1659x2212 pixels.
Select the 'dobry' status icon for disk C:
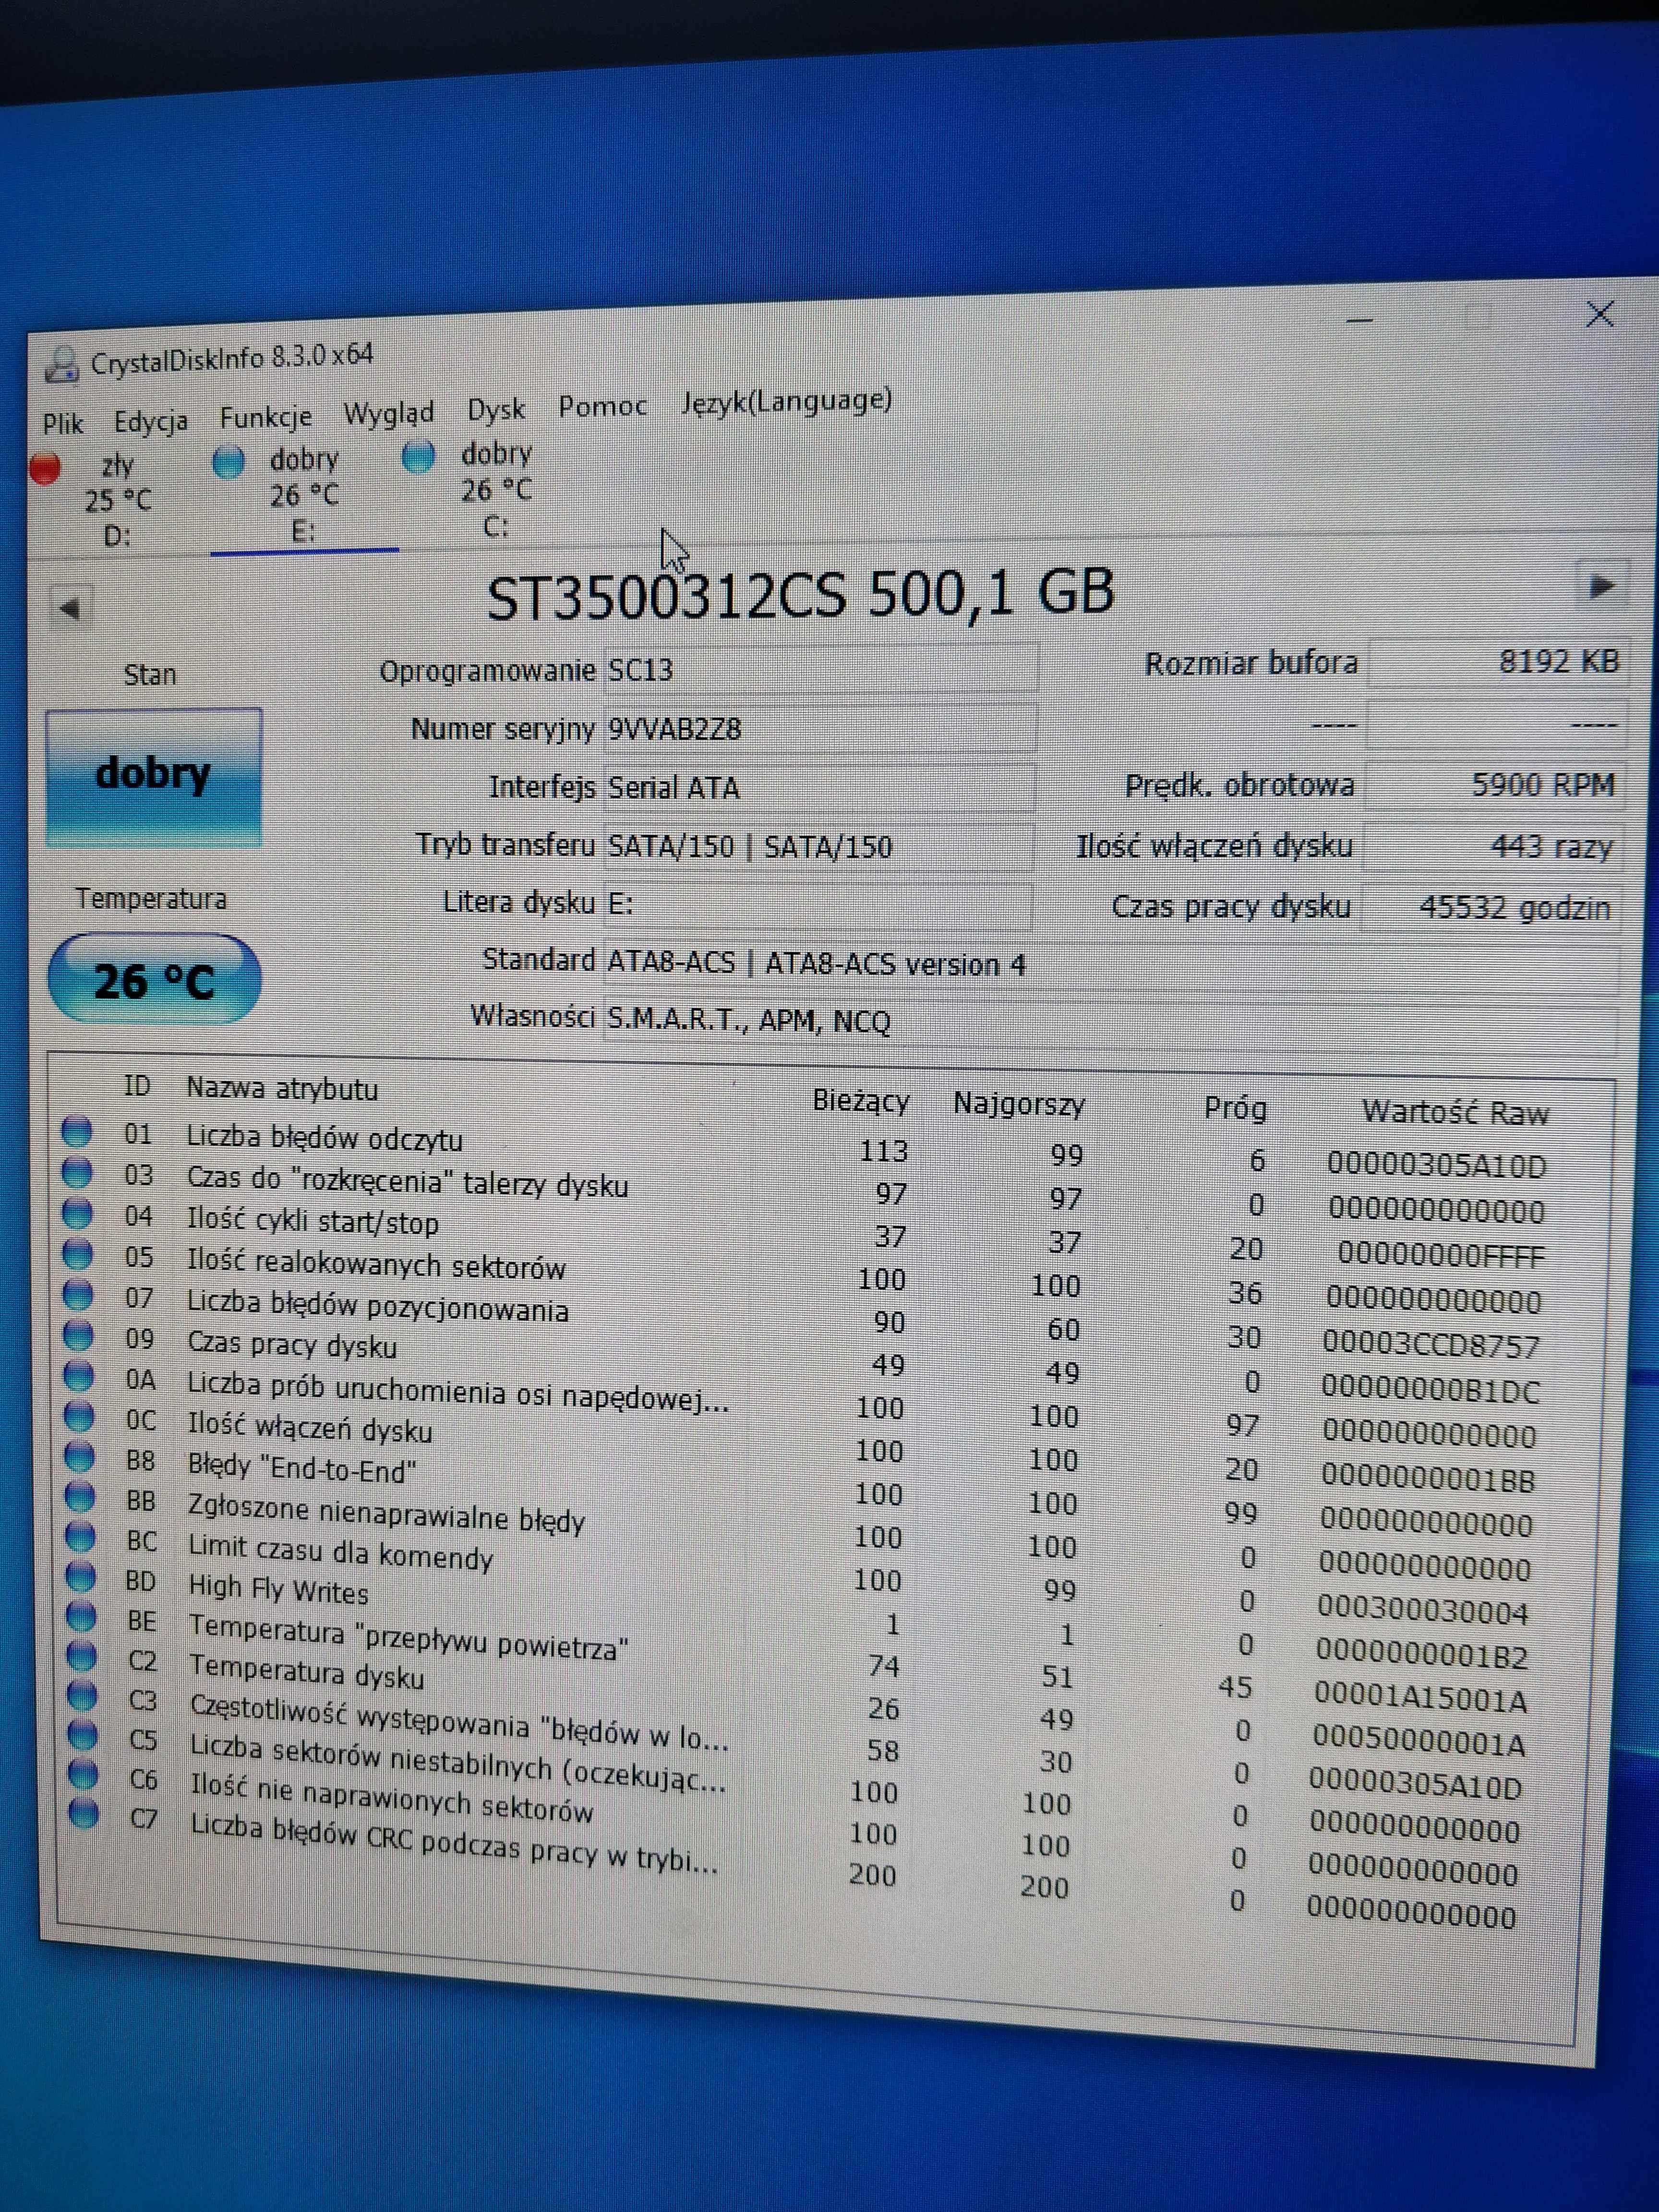tap(418, 456)
